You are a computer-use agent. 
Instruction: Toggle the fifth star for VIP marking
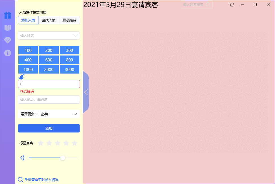click(x=75, y=143)
